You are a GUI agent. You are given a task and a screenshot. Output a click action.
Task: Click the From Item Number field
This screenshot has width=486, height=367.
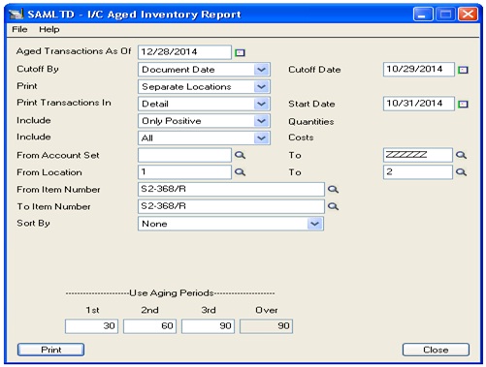(231, 190)
